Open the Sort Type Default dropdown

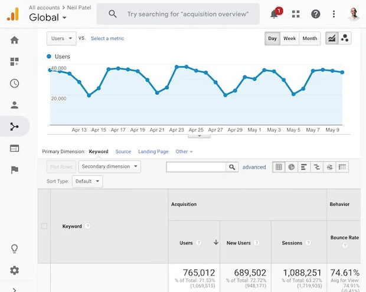click(x=87, y=181)
